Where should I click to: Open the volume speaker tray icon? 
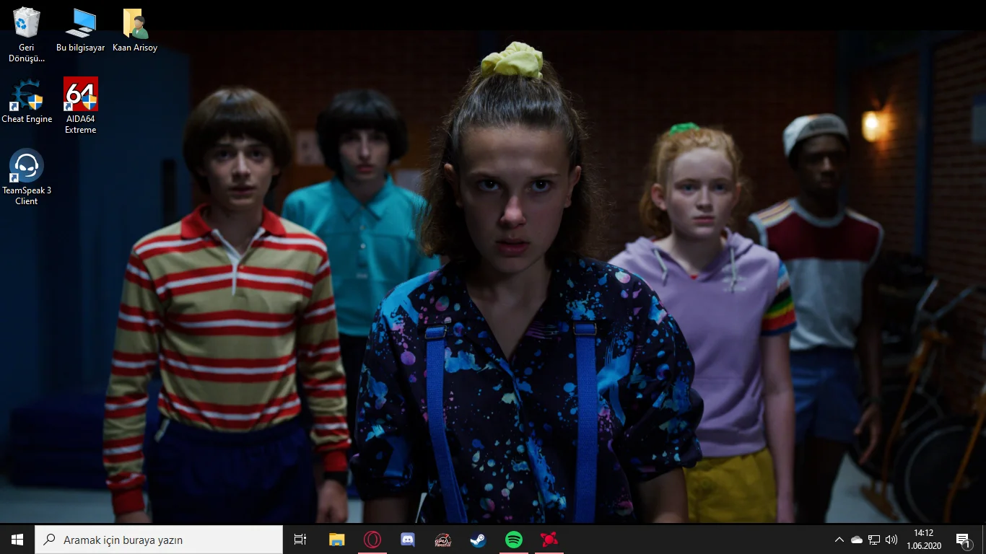point(891,540)
